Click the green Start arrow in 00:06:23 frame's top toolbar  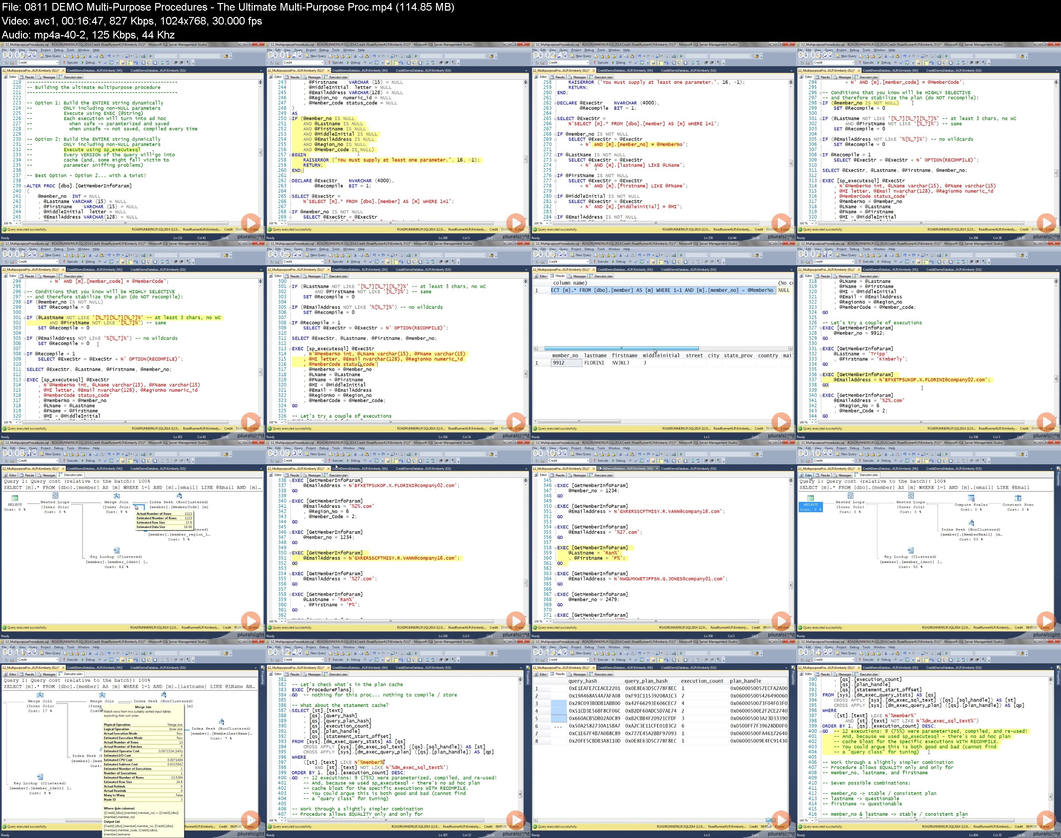click(x=681, y=255)
